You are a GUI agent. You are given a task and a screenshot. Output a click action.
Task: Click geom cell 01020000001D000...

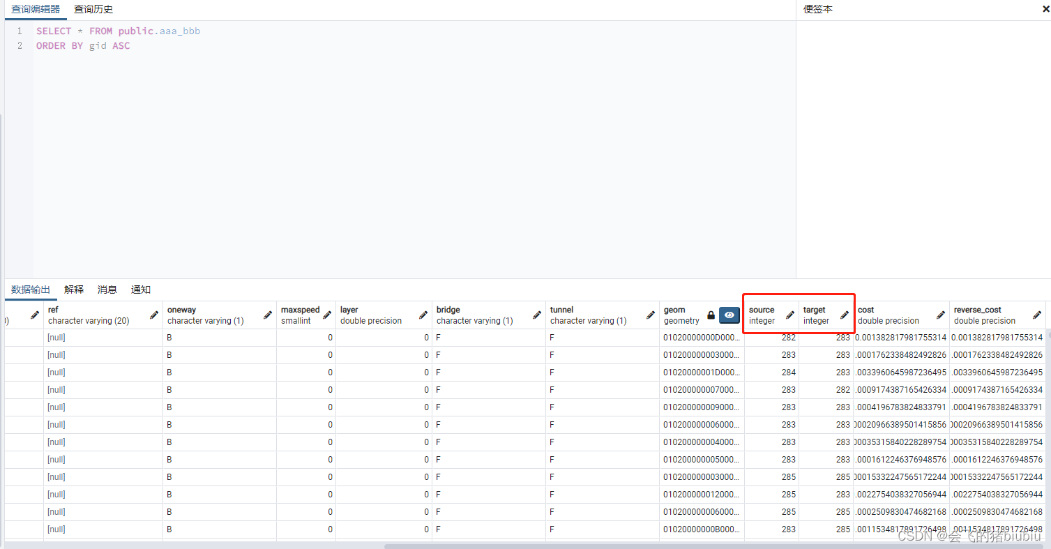pos(702,373)
